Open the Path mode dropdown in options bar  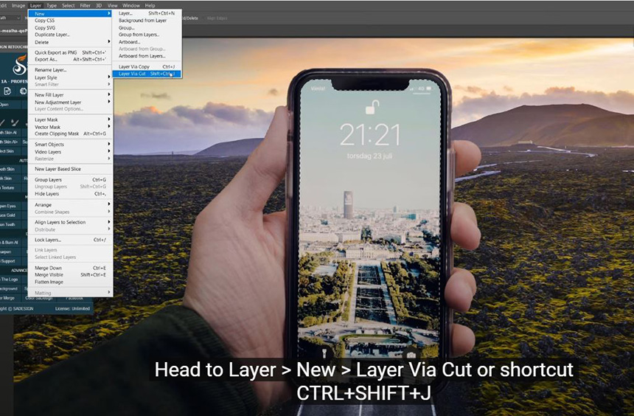pyautogui.click(x=10, y=18)
